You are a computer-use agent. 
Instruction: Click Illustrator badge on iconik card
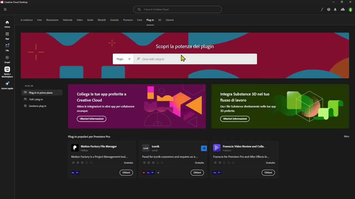144,173
